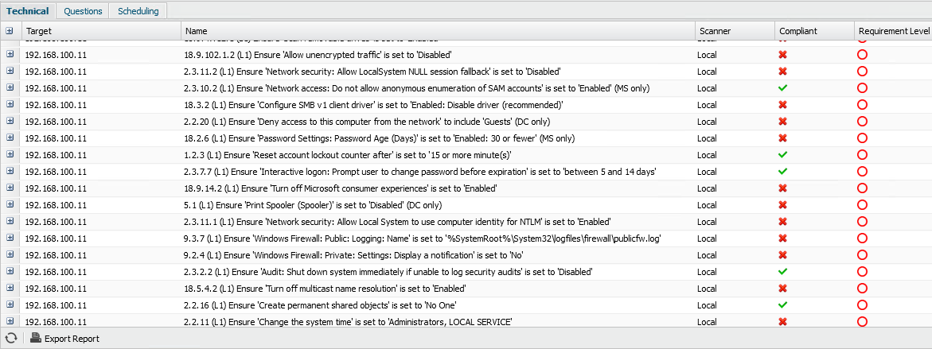Click red X for 'Allow unencrypted traffic' row
This screenshot has height=349, width=932.
(783, 55)
